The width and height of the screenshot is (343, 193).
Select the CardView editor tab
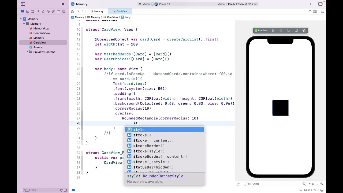(x=120, y=11)
